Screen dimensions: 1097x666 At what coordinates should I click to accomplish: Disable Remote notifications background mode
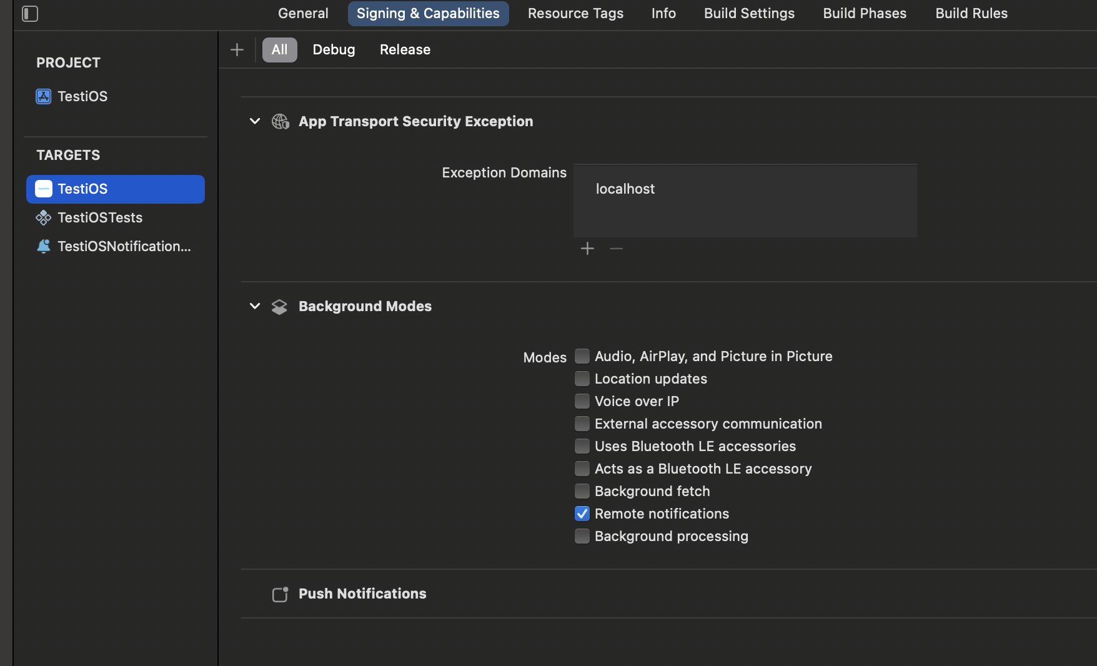tap(582, 514)
